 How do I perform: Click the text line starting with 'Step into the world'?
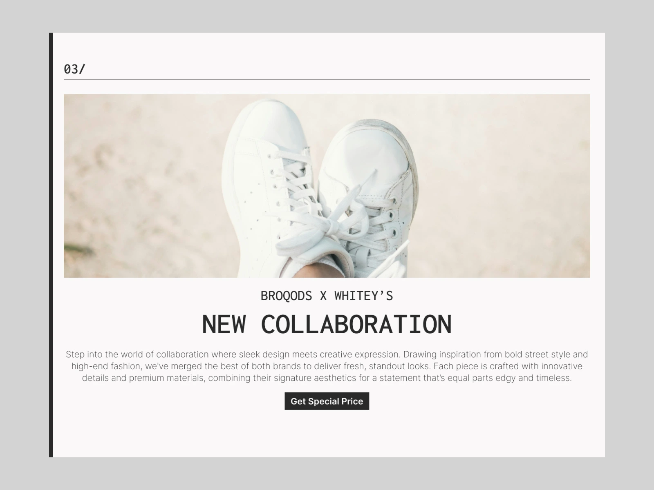point(327,354)
